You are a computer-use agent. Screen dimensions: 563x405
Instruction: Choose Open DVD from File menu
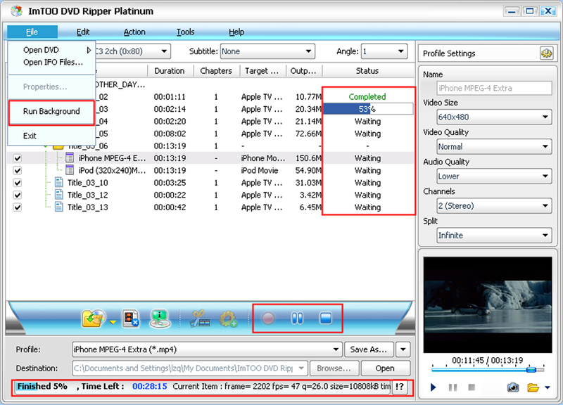click(51, 50)
